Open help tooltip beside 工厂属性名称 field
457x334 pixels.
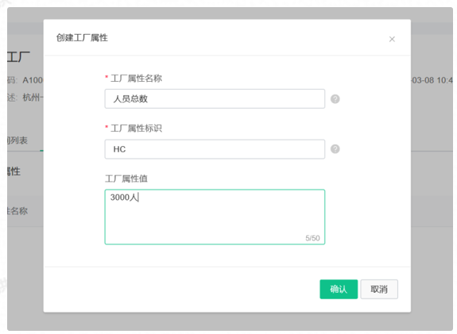click(335, 99)
